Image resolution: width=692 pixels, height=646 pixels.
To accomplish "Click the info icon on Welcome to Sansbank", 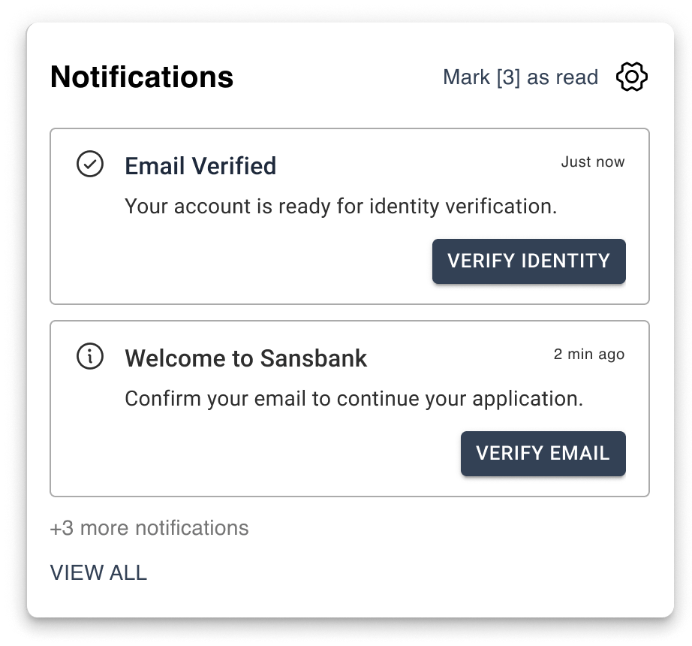I will (91, 356).
